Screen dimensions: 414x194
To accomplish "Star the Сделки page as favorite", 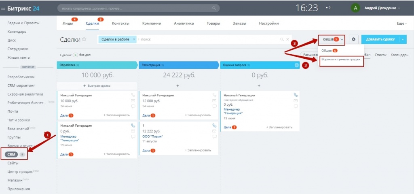I will [x=84, y=39].
